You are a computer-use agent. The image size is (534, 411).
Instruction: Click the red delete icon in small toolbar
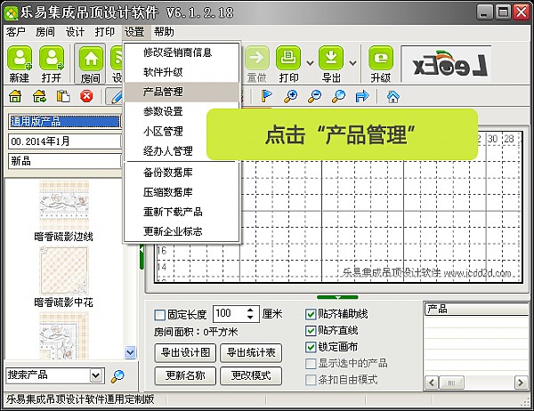coord(86,96)
